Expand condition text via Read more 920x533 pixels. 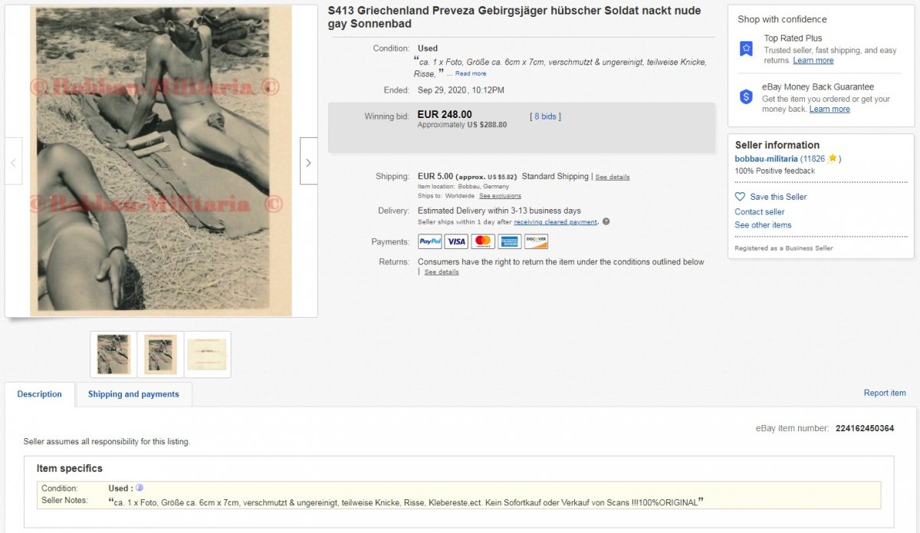[471, 74]
